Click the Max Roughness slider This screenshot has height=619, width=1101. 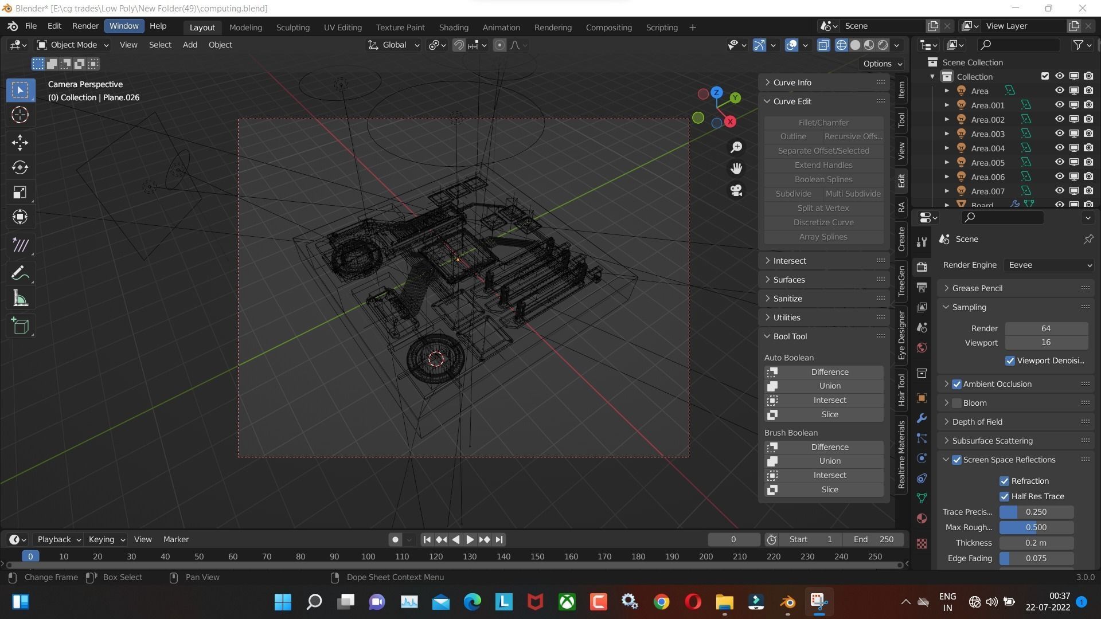[1036, 527]
